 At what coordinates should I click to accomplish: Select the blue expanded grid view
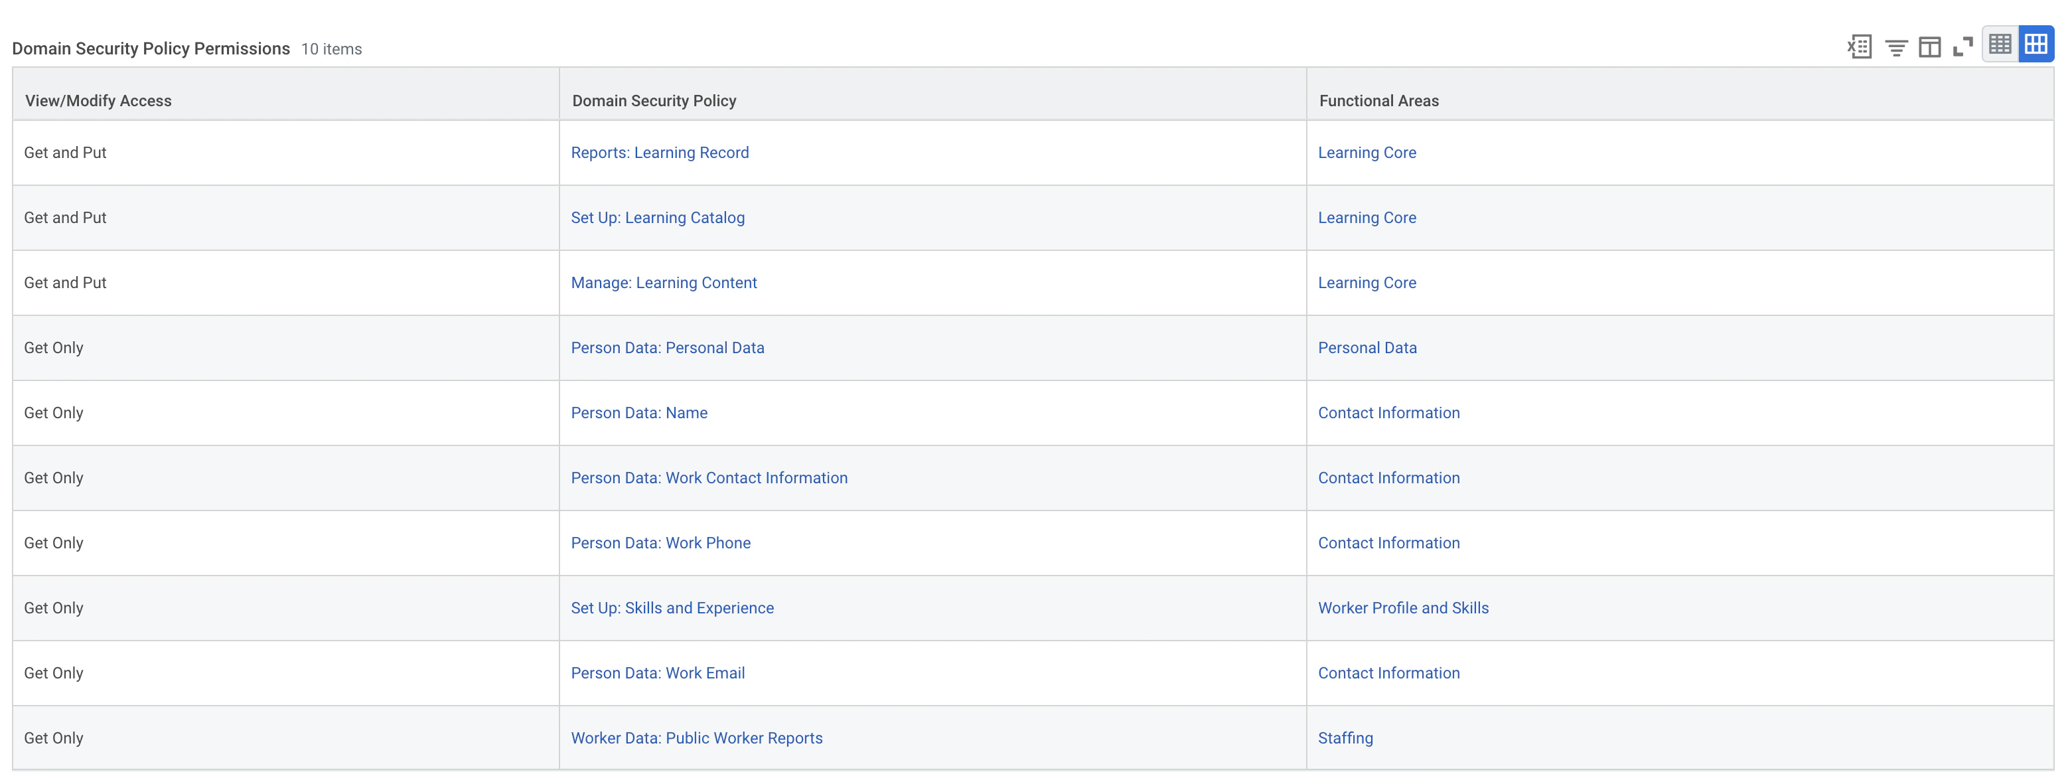[x=2035, y=44]
